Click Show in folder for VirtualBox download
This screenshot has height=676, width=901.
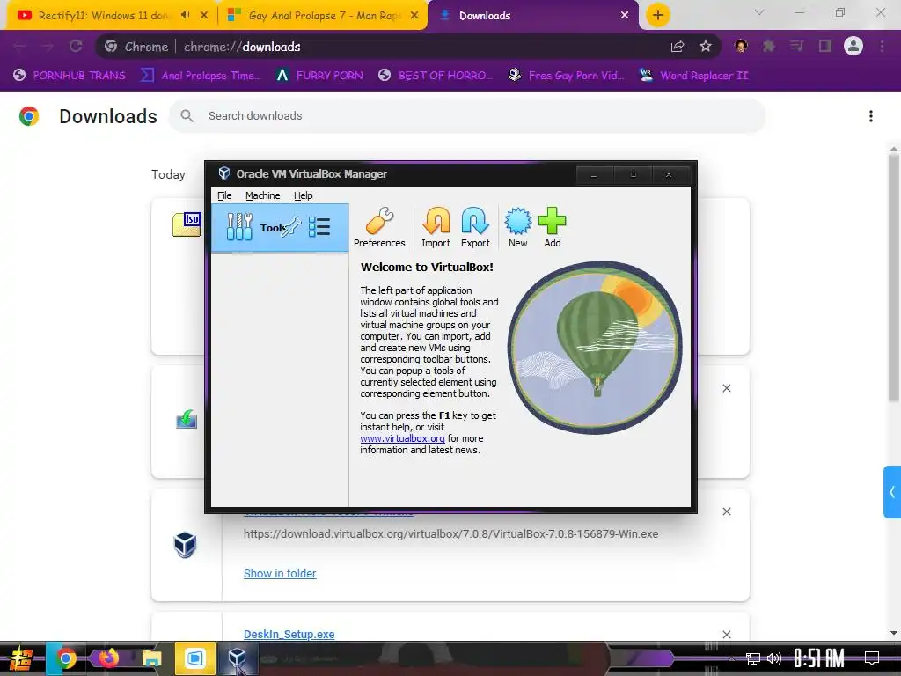[x=280, y=574]
